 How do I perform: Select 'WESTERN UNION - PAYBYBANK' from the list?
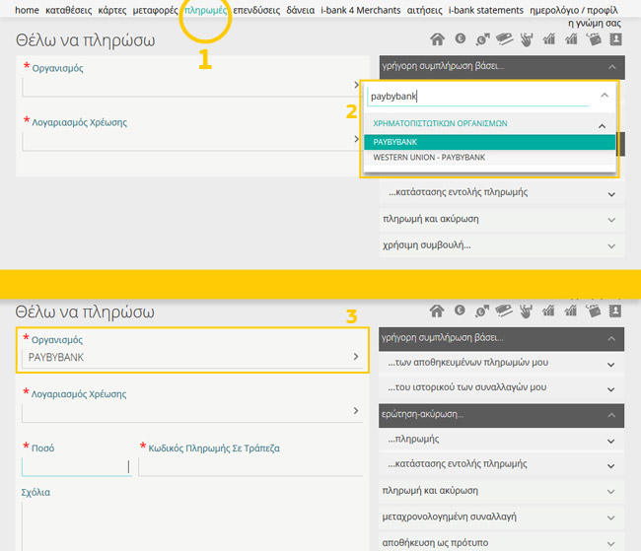coord(429,158)
